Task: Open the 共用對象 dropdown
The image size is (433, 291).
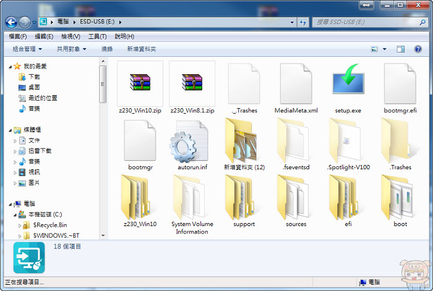Action: click(72, 49)
